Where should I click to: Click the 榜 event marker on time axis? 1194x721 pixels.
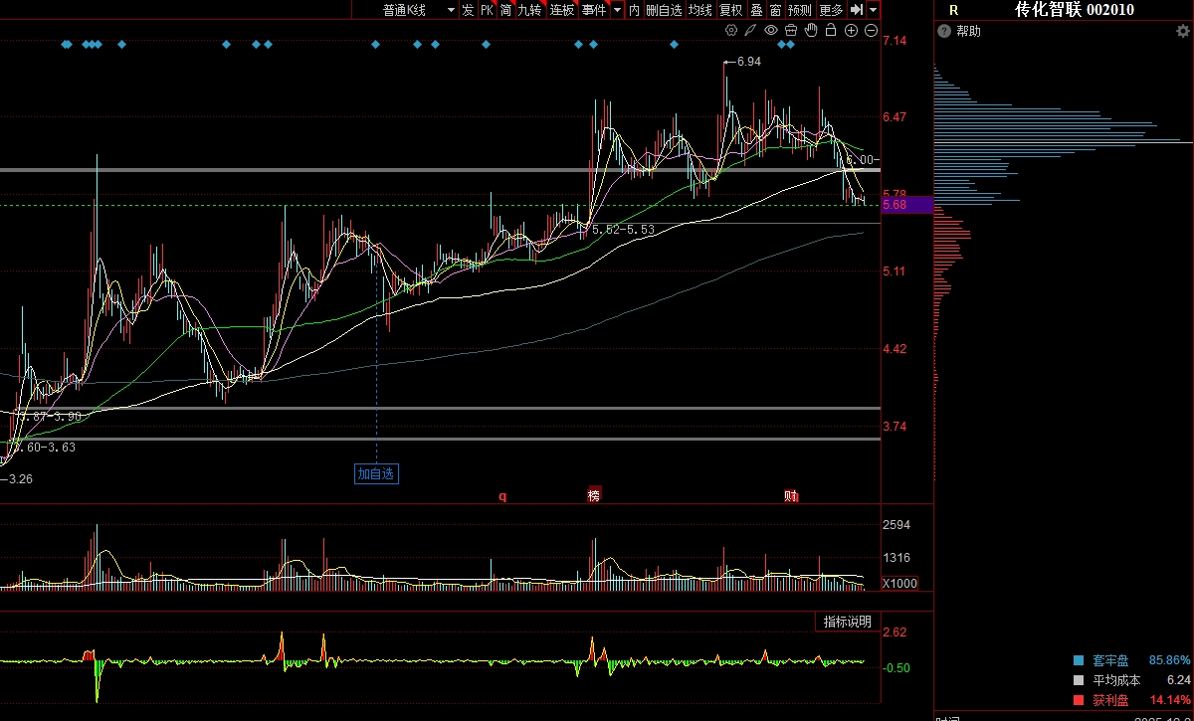tap(594, 495)
